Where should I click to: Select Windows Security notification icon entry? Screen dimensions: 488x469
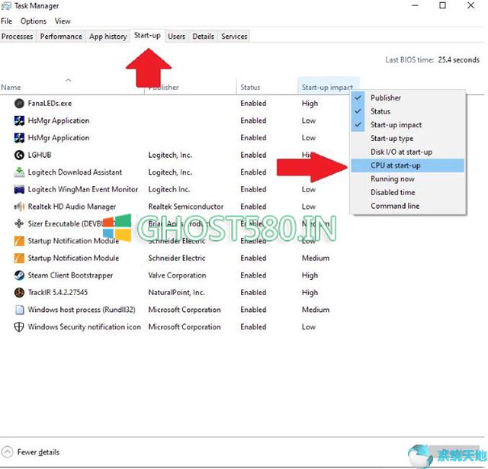85,327
